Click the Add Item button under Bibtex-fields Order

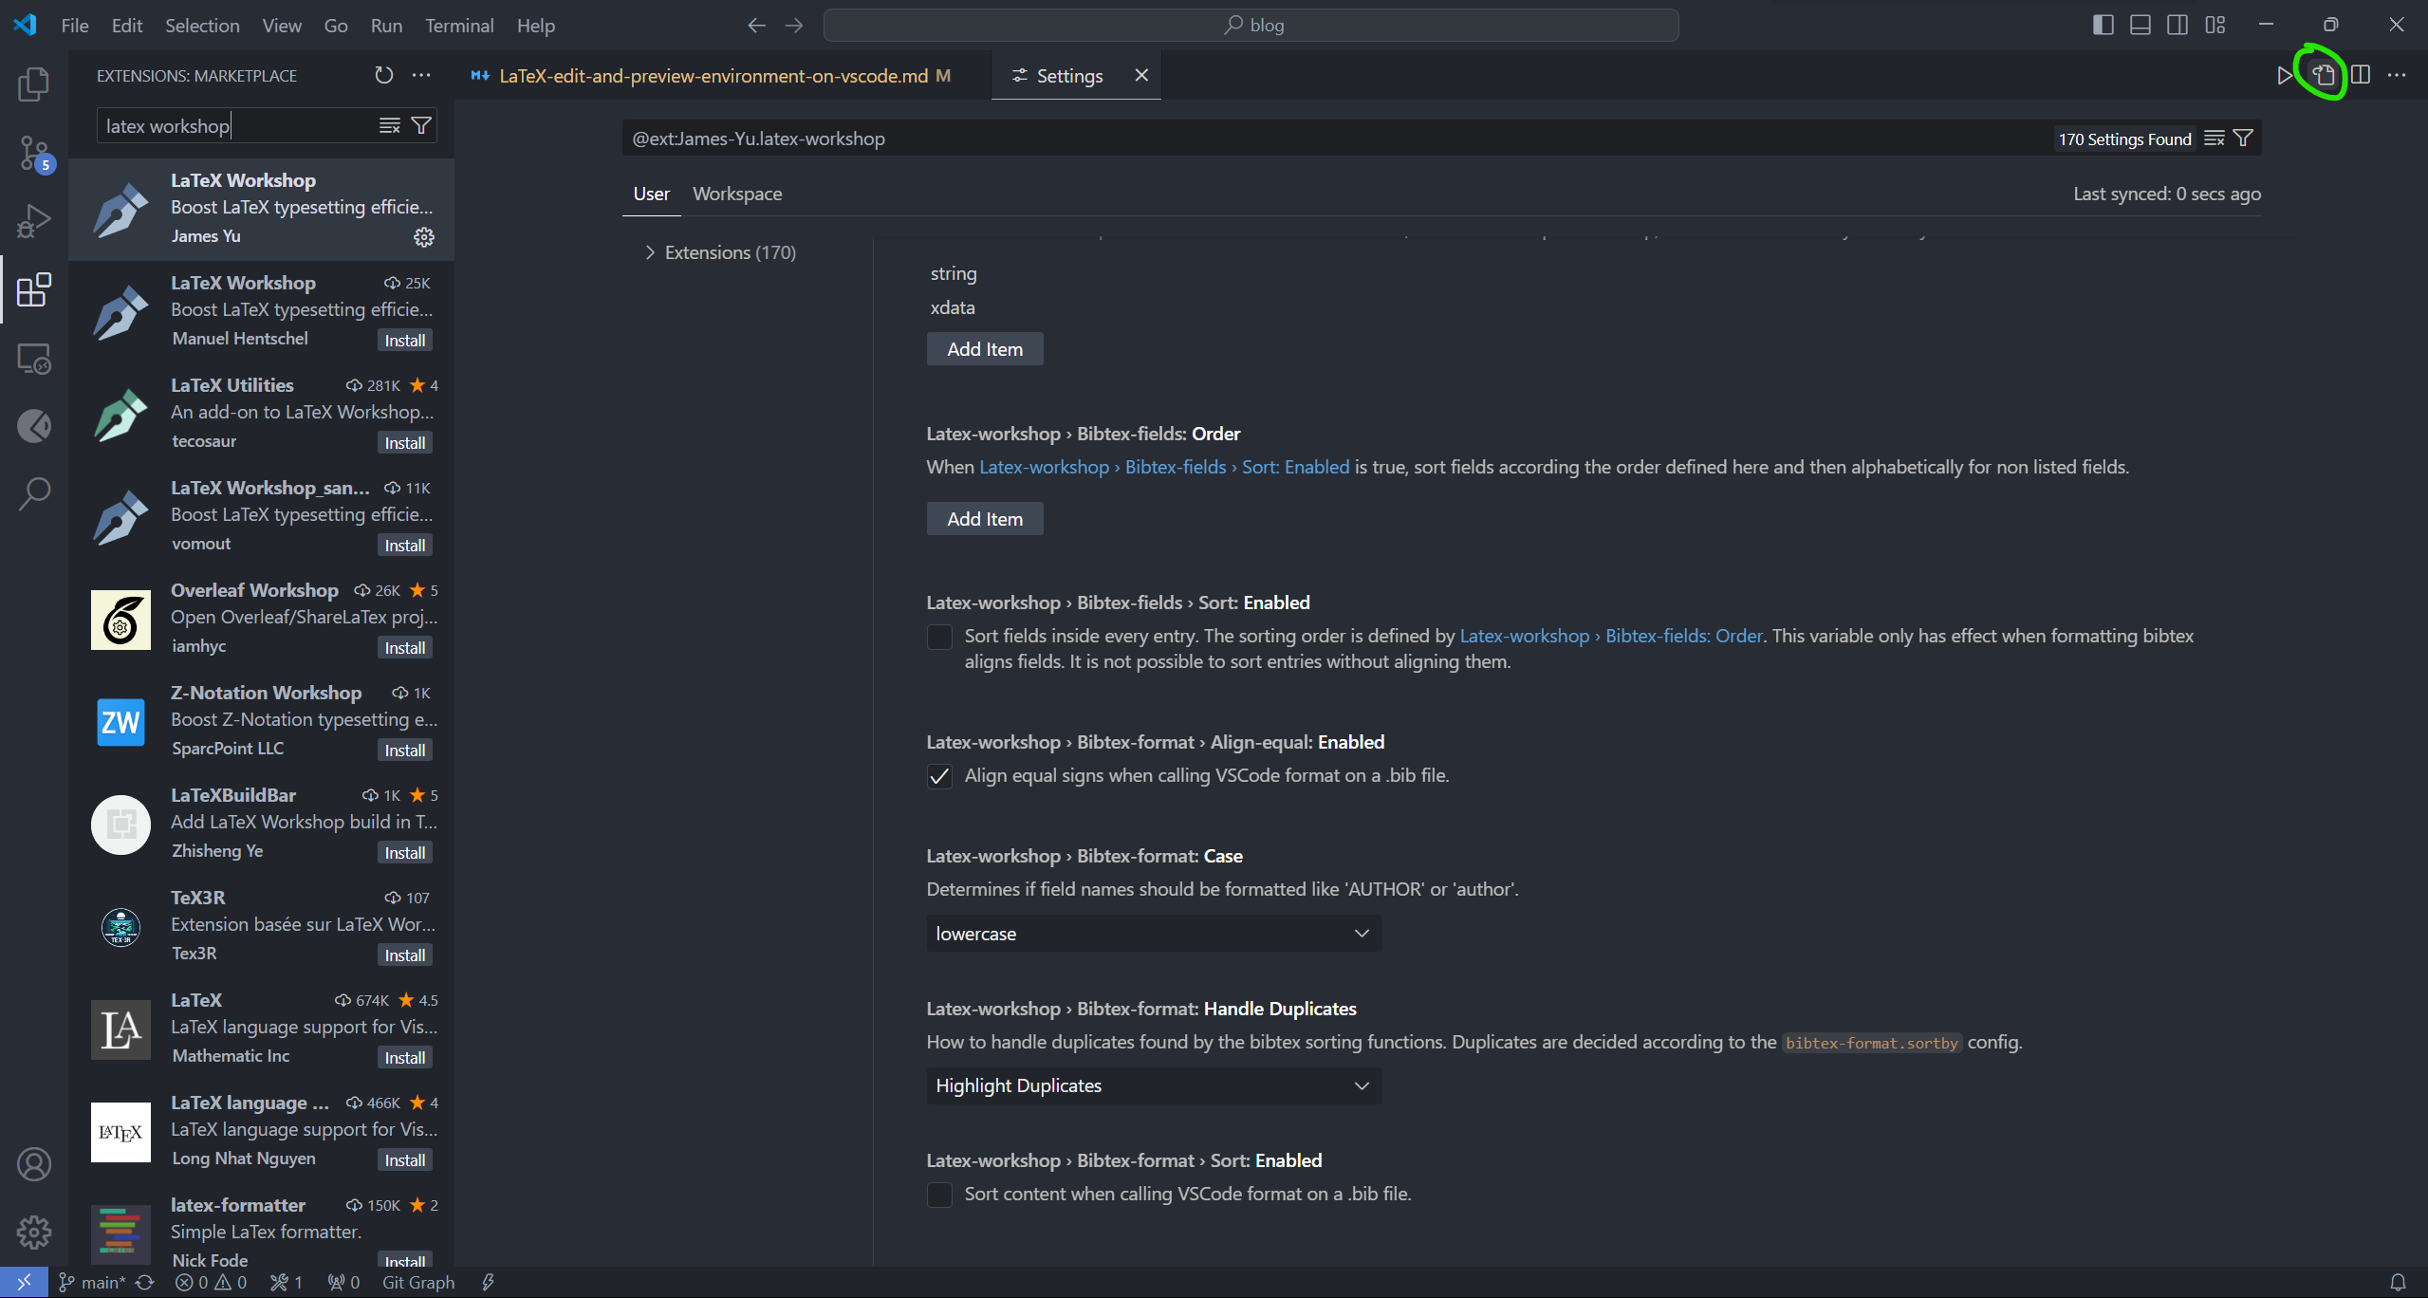(x=984, y=517)
